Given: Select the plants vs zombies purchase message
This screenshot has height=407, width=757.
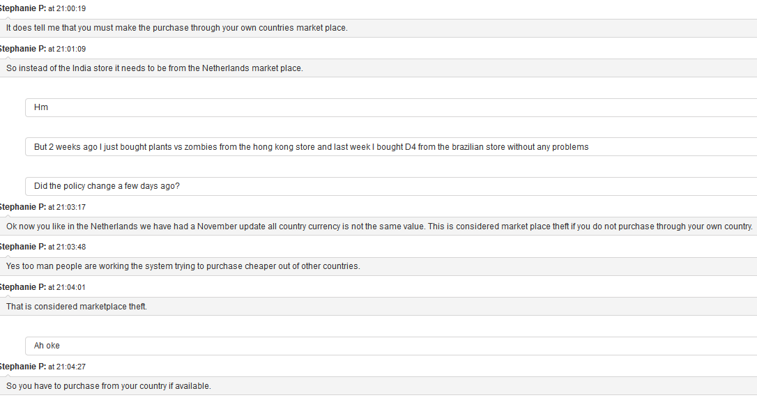Looking at the screenshot, I should [311, 147].
